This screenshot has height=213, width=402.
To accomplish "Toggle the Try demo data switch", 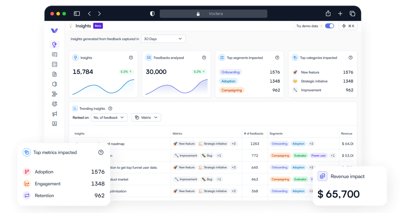I will point(329,26).
